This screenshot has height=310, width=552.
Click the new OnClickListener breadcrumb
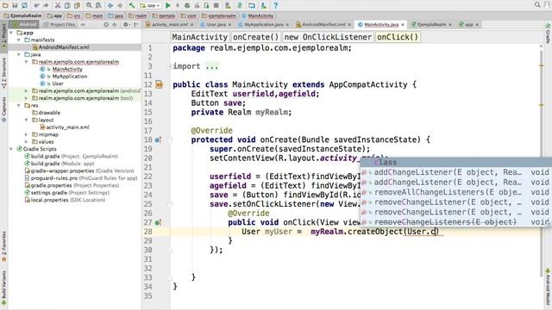328,37
